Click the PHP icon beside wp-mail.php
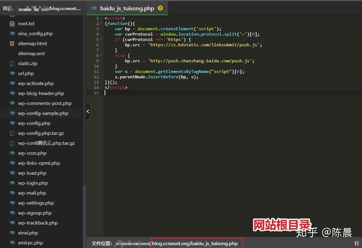 (12, 193)
